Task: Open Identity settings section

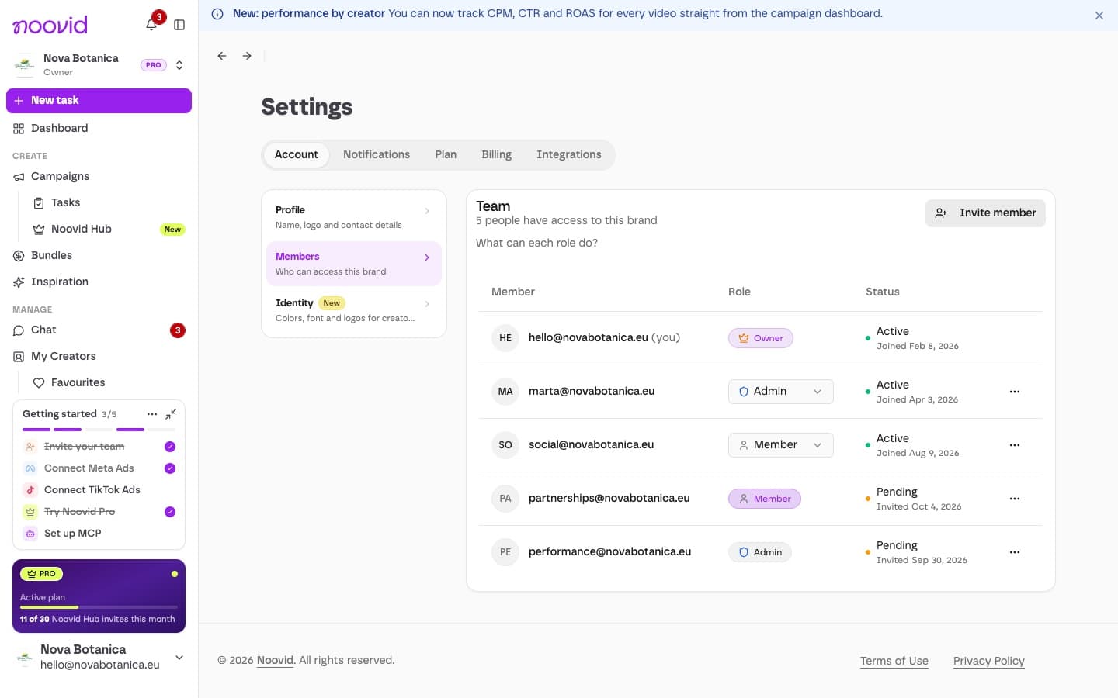Action: [x=354, y=310]
